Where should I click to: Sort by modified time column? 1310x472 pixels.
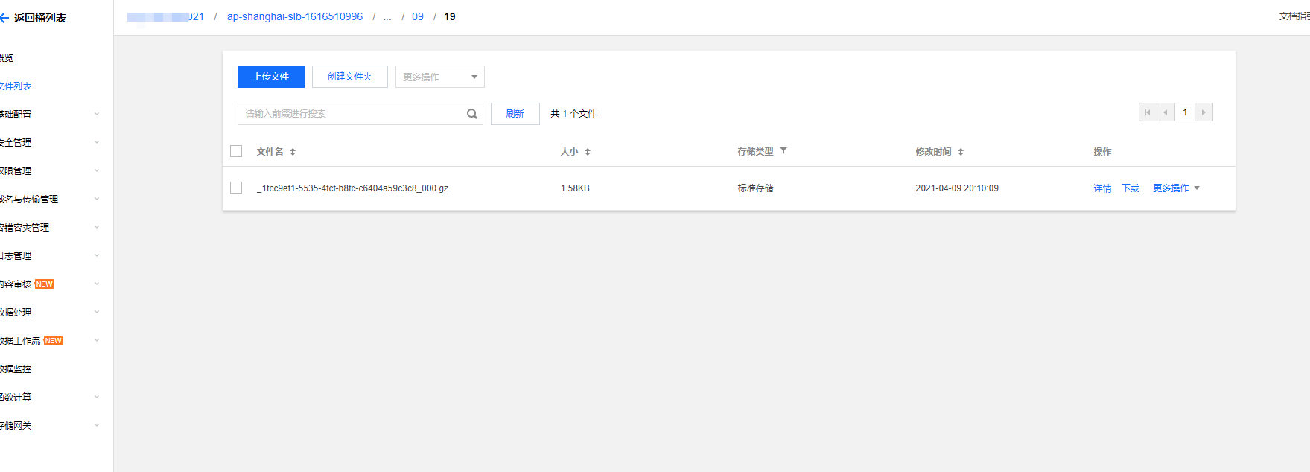tap(961, 152)
